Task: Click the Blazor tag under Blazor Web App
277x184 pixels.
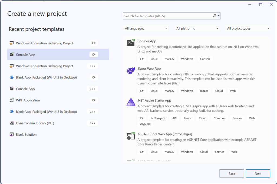Action: pos(204,91)
